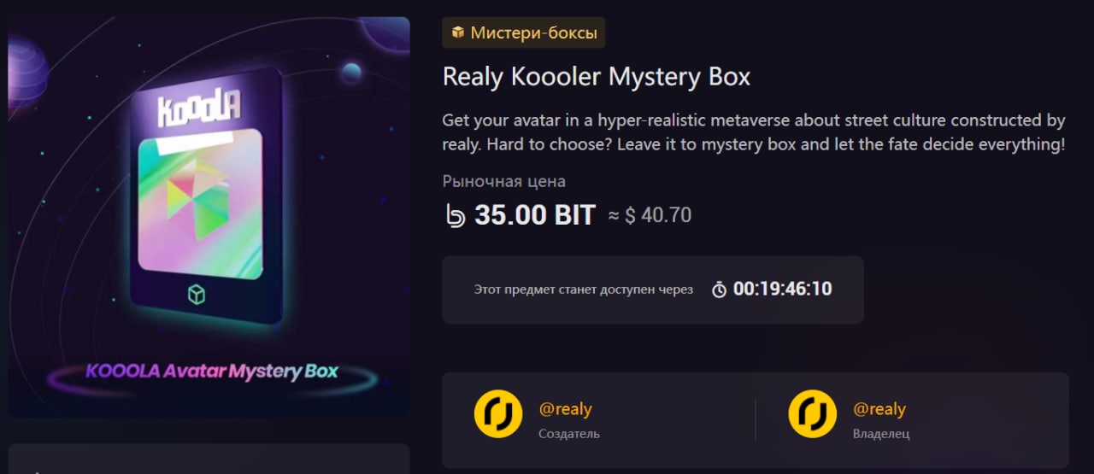Click the box icon in Мистери-боксы tag

pyautogui.click(x=458, y=32)
